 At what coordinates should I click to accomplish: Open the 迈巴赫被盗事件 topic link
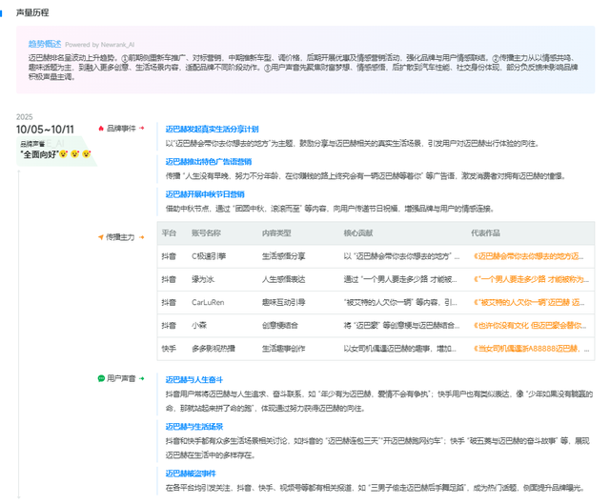coord(193,473)
